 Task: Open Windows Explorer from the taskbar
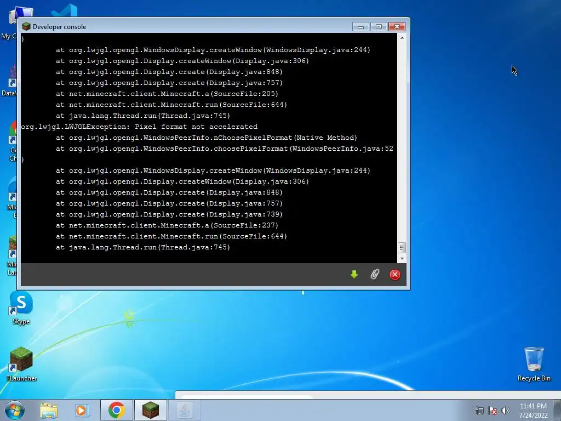pyautogui.click(x=49, y=411)
